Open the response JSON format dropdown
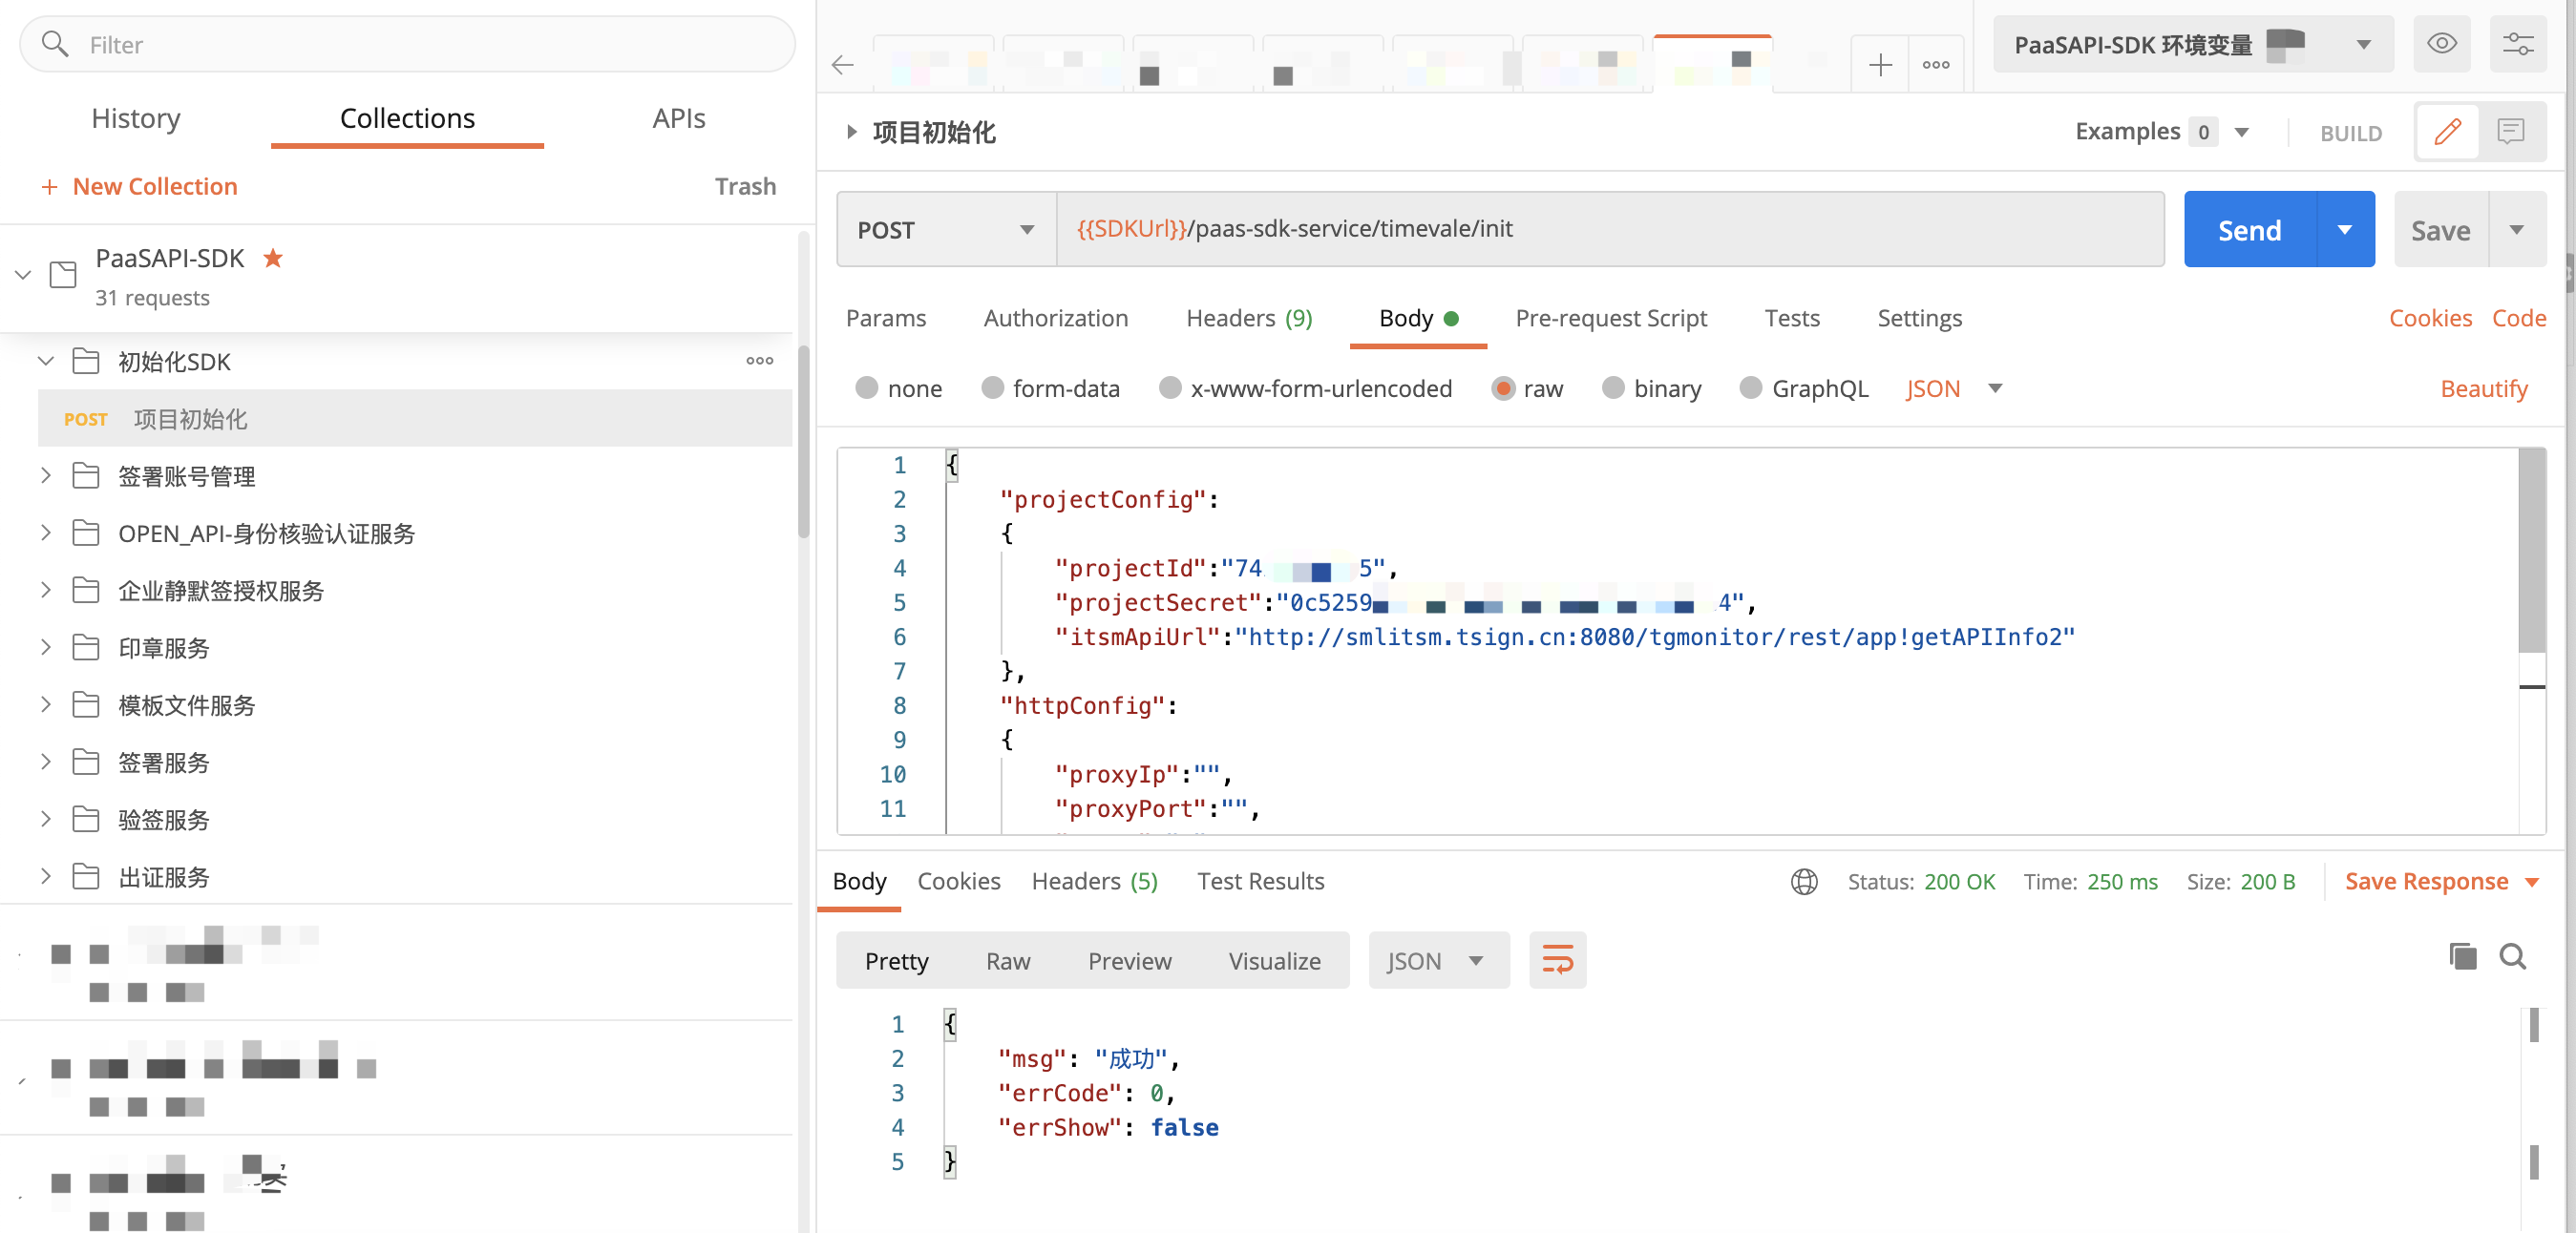This screenshot has height=1233, width=2576. click(1439, 960)
